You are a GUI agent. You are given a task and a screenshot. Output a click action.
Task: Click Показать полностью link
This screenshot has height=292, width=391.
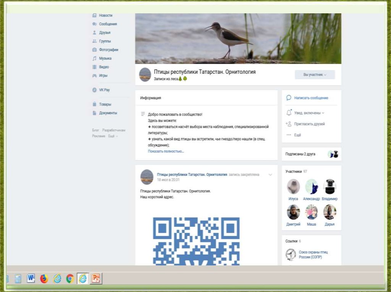pyautogui.click(x=166, y=151)
